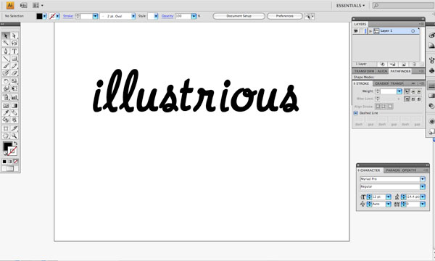Viewport: 435px width, 261px height.
Task: Choose the Type (T) tool
Action: (x=14, y=51)
